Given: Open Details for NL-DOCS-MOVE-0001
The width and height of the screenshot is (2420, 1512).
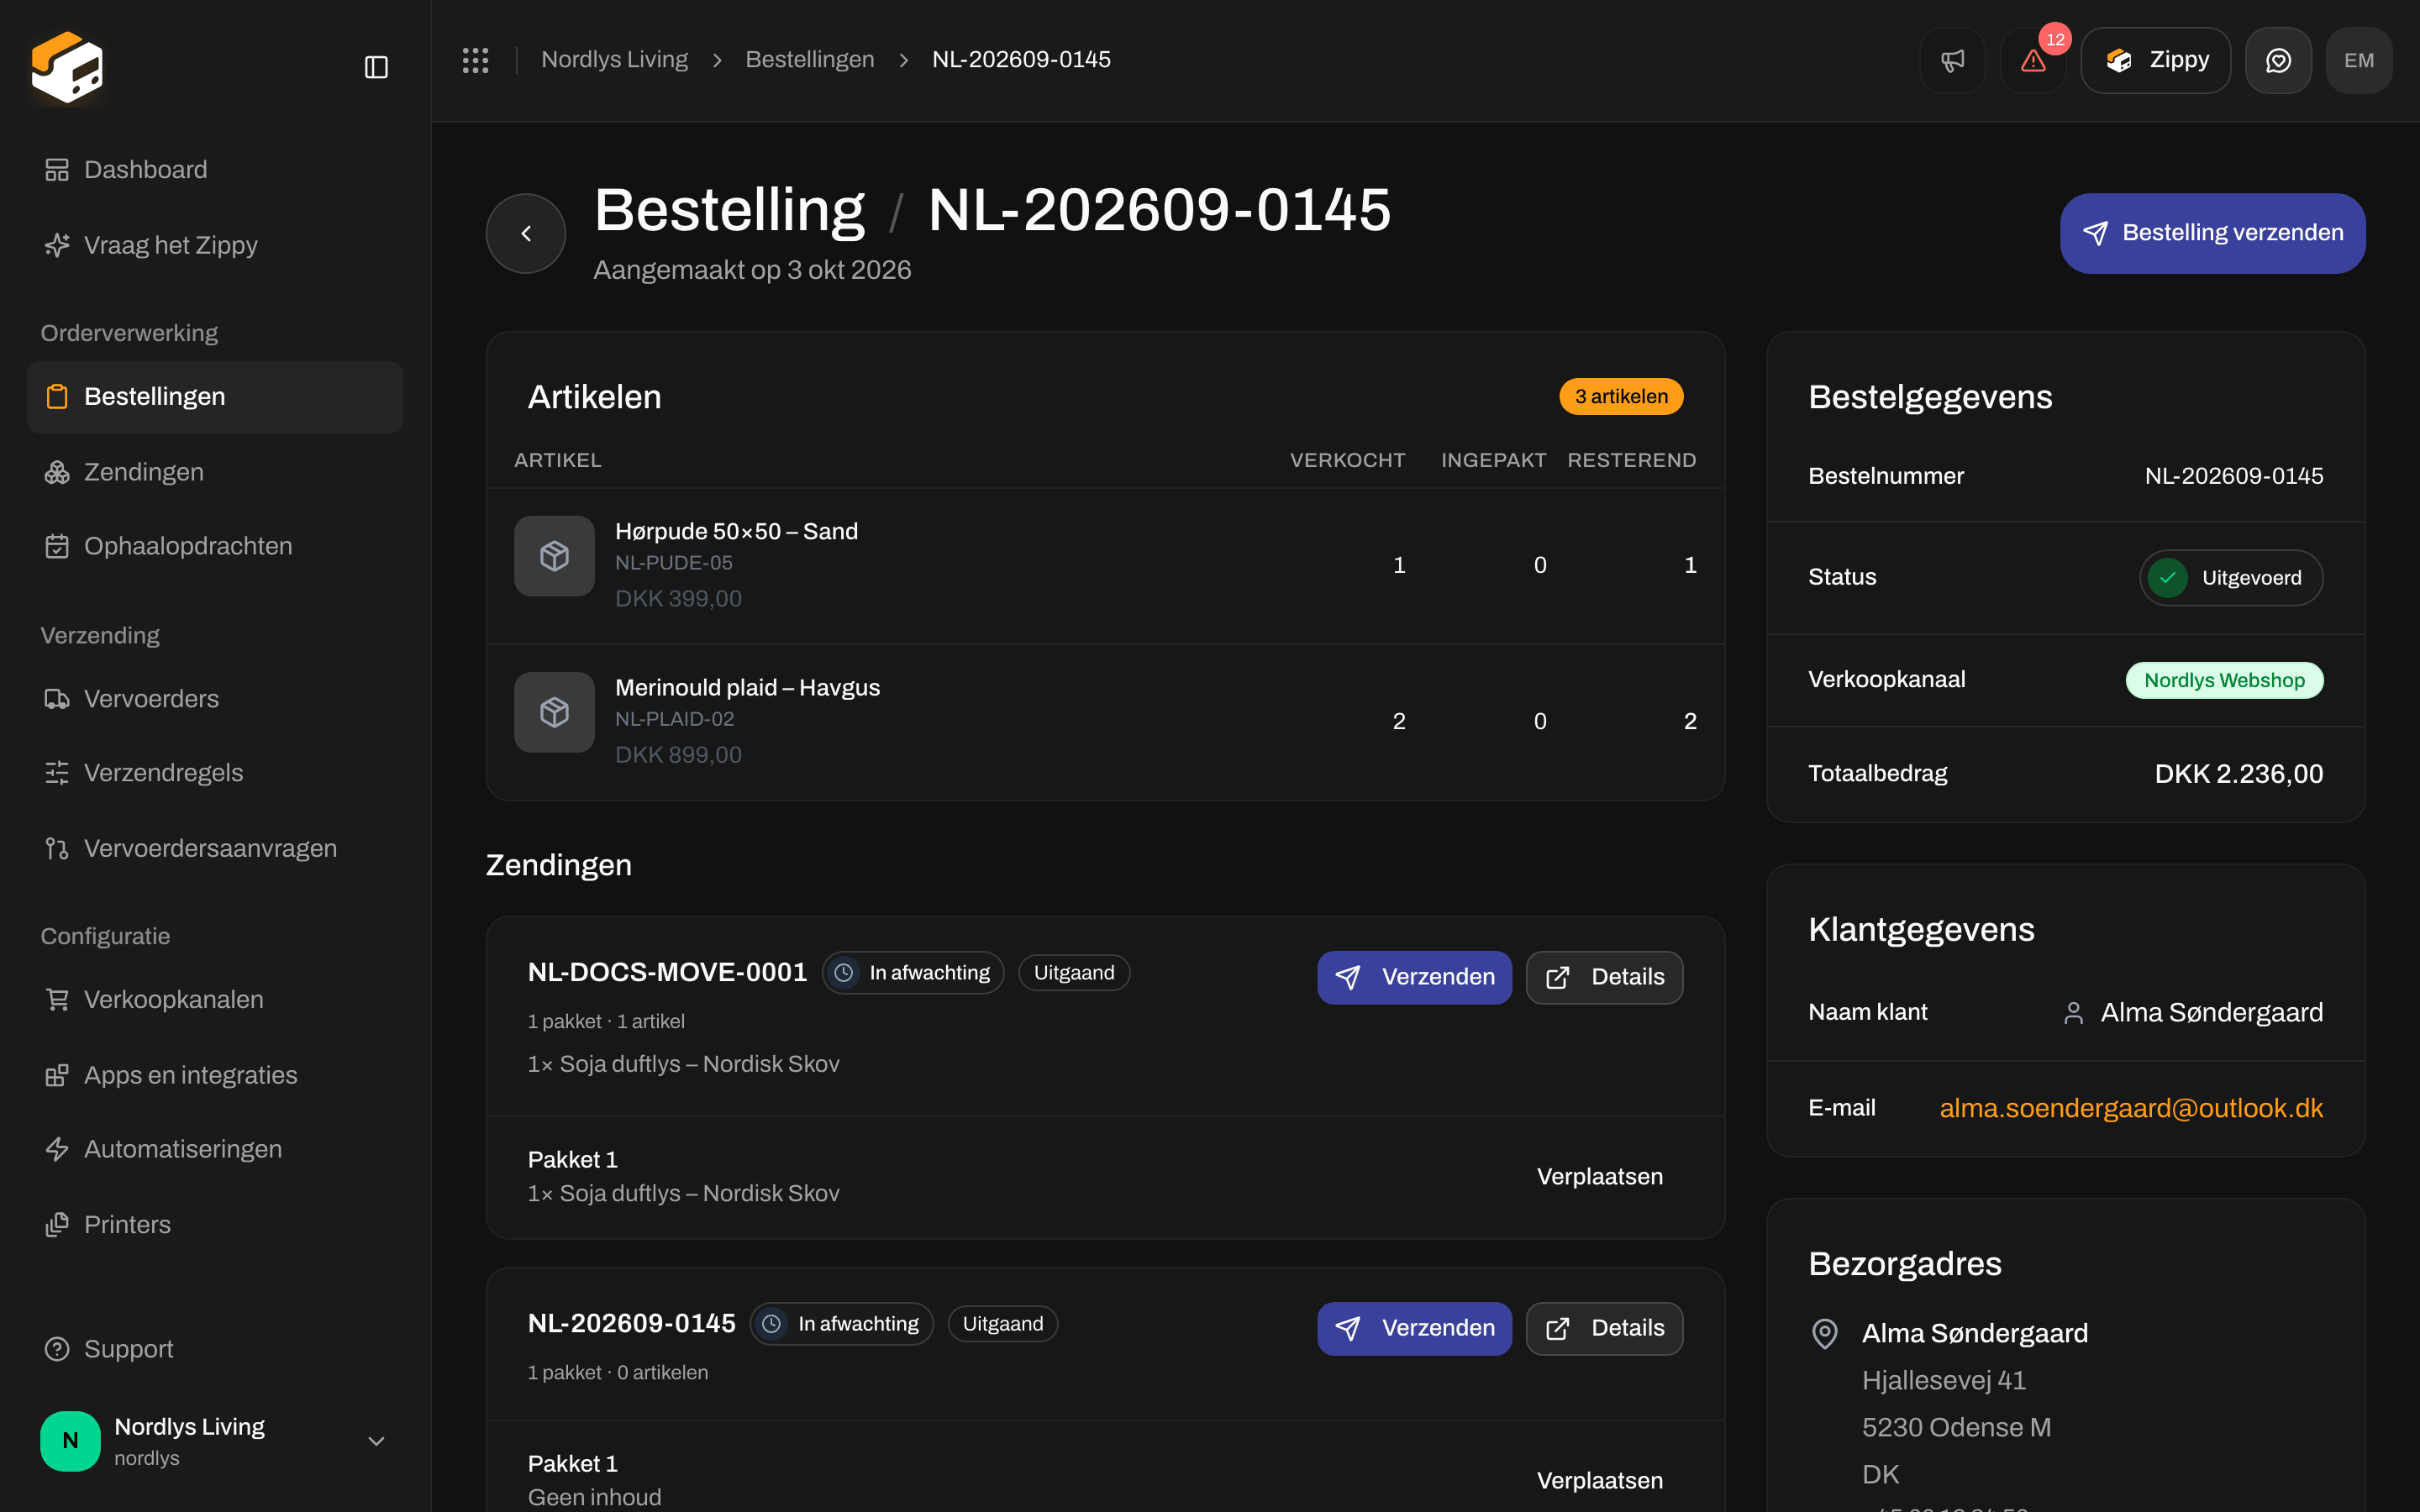Looking at the screenshot, I should pyautogui.click(x=1604, y=977).
